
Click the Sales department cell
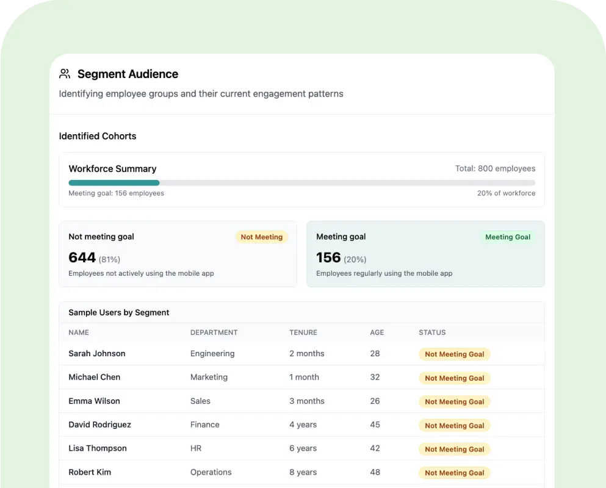coord(200,401)
